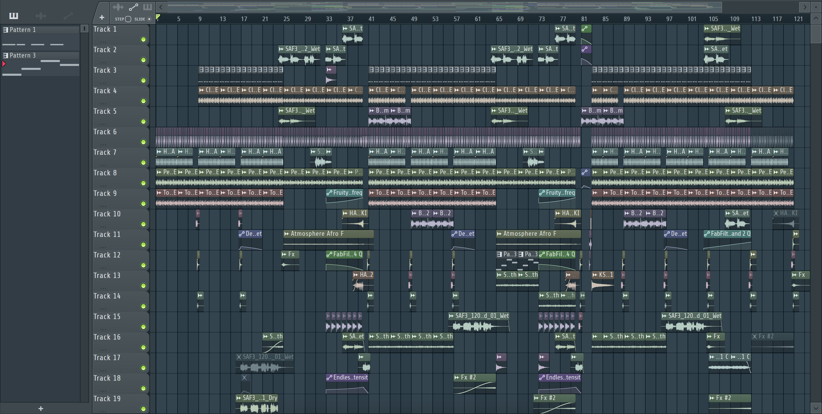Open clip menu of first FabFil..4 Q clip

(x=329, y=254)
